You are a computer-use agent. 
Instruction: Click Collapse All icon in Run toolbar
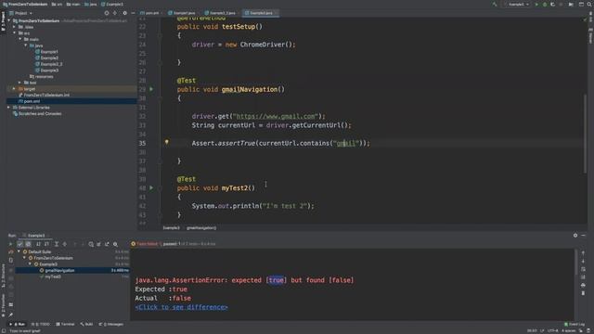tap(64, 244)
